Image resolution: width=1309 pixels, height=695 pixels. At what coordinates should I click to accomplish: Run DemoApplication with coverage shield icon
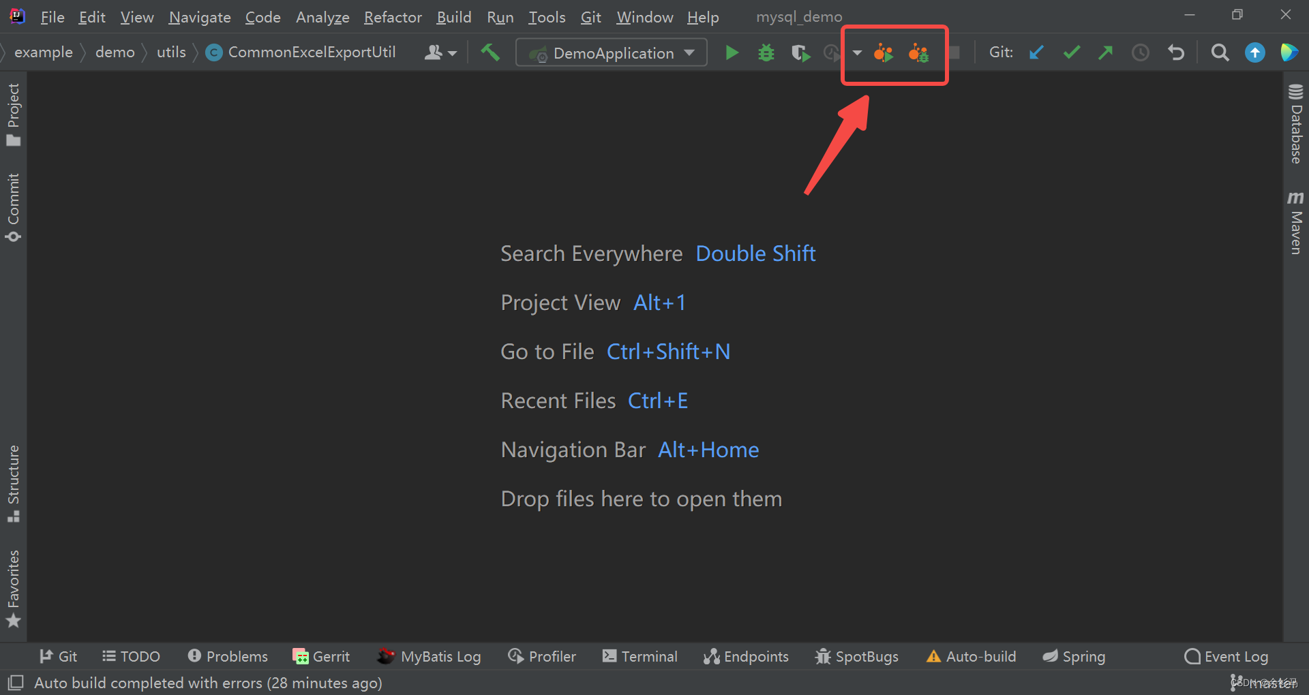[x=800, y=52]
